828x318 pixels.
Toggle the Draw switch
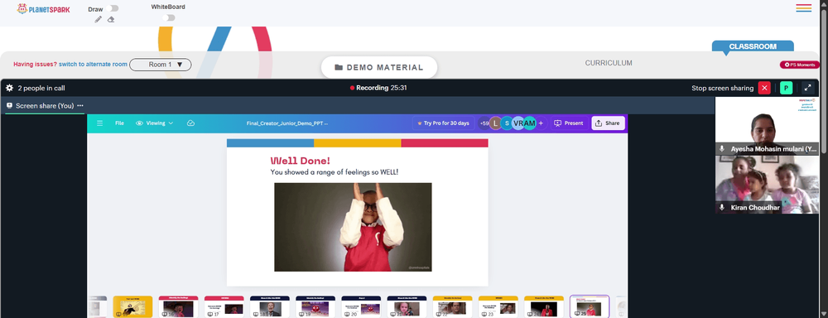coord(112,8)
